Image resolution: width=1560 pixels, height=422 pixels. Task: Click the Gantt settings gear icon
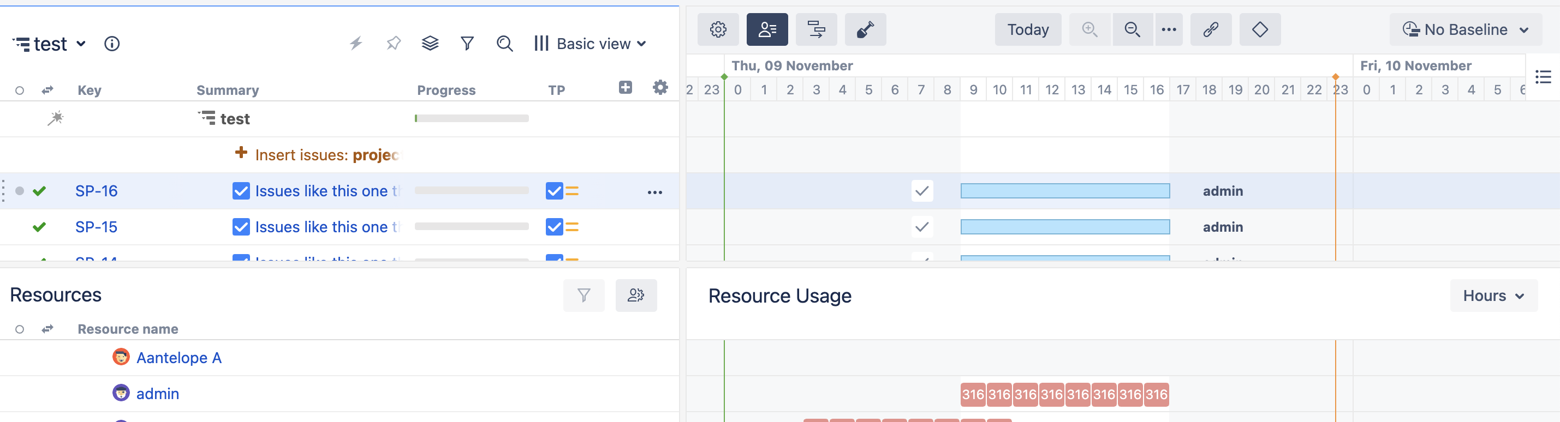718,29
